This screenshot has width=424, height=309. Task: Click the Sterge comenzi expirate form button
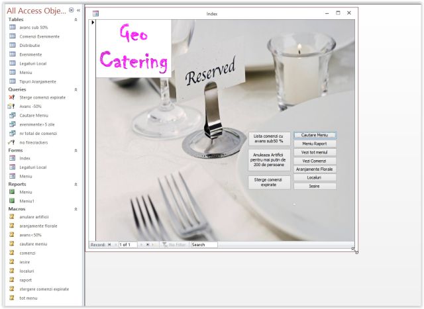pyautogui.click(x=270, y=183)
